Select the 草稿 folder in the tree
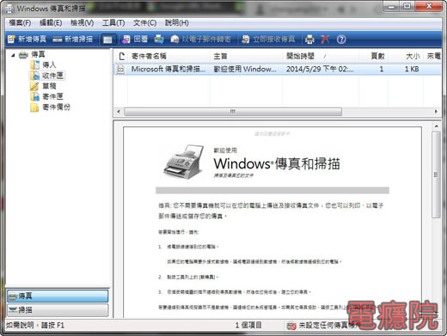 [x=49, y=86]
